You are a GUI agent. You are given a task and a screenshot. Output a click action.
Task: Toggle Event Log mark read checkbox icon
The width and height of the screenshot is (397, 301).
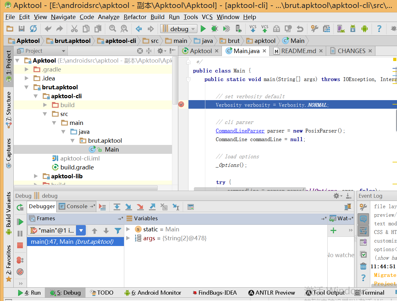[x=363, y=254]
